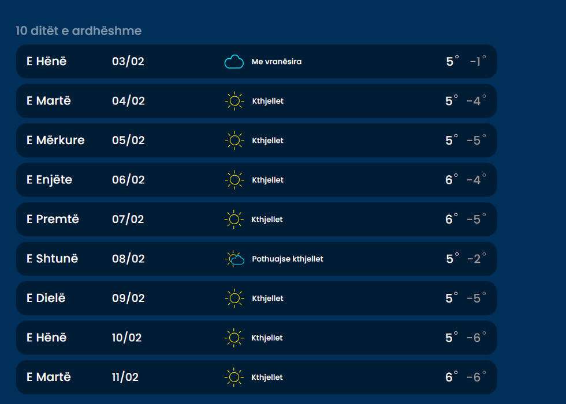
Task: Click the sun icon for 04/02
Action: [x=234, y=101]
